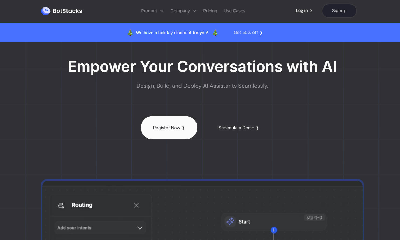Viewport: 400px width, 240px height.
Task: Click the left Christmas tree icon
Action: (130, 33)
